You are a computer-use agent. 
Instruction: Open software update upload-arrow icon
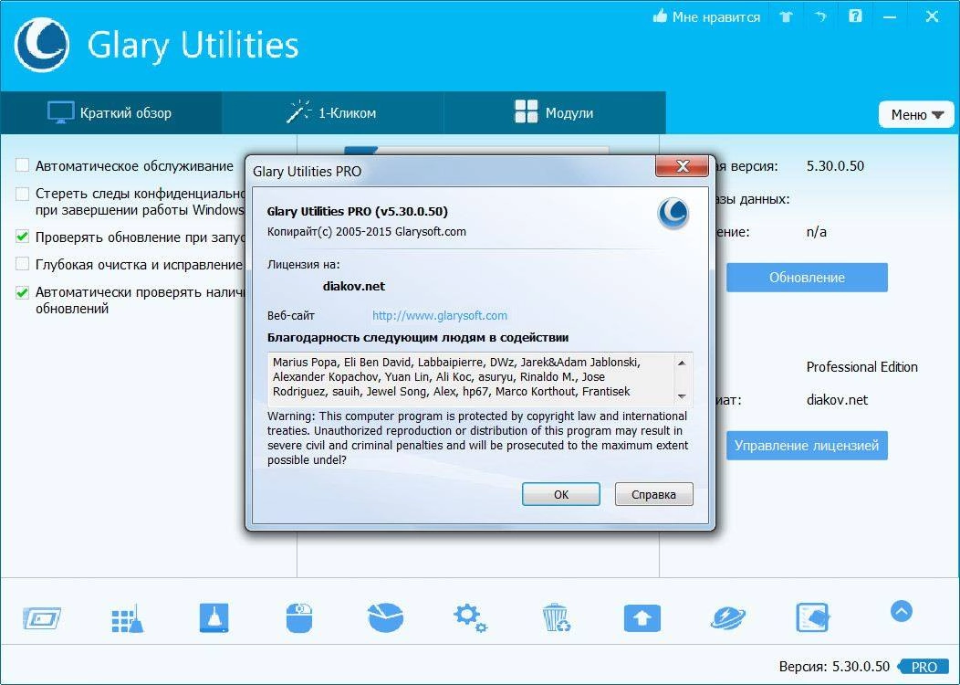coord(642,617)
